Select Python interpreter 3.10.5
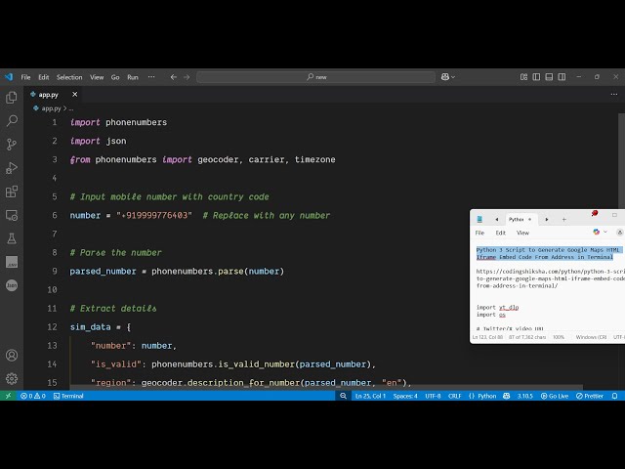Viewport: 625px width, 469px height. pyautogui.click(x=524, y=396)
